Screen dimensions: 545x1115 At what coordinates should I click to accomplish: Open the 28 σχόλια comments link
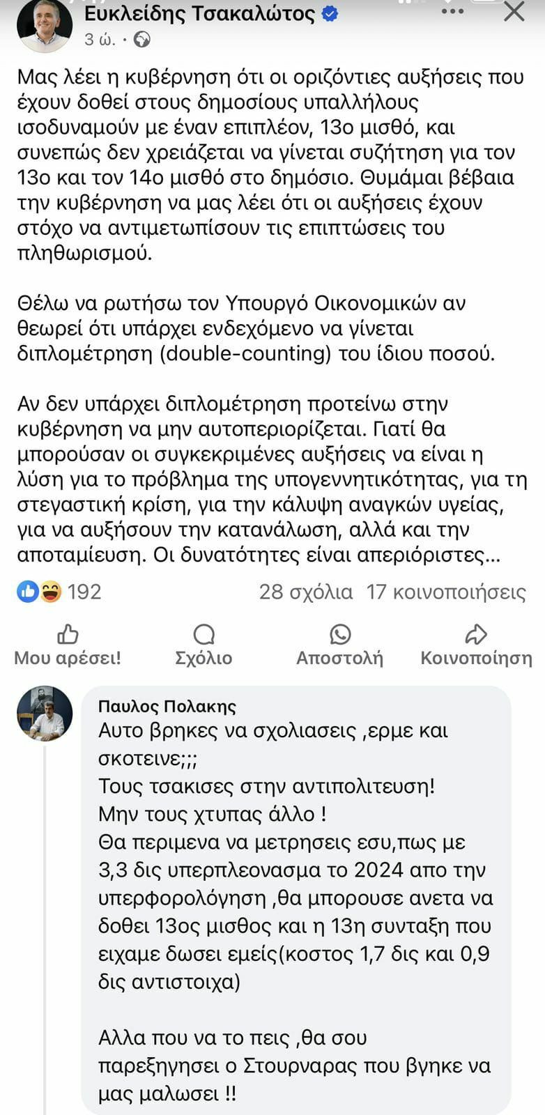coord(305,592)
